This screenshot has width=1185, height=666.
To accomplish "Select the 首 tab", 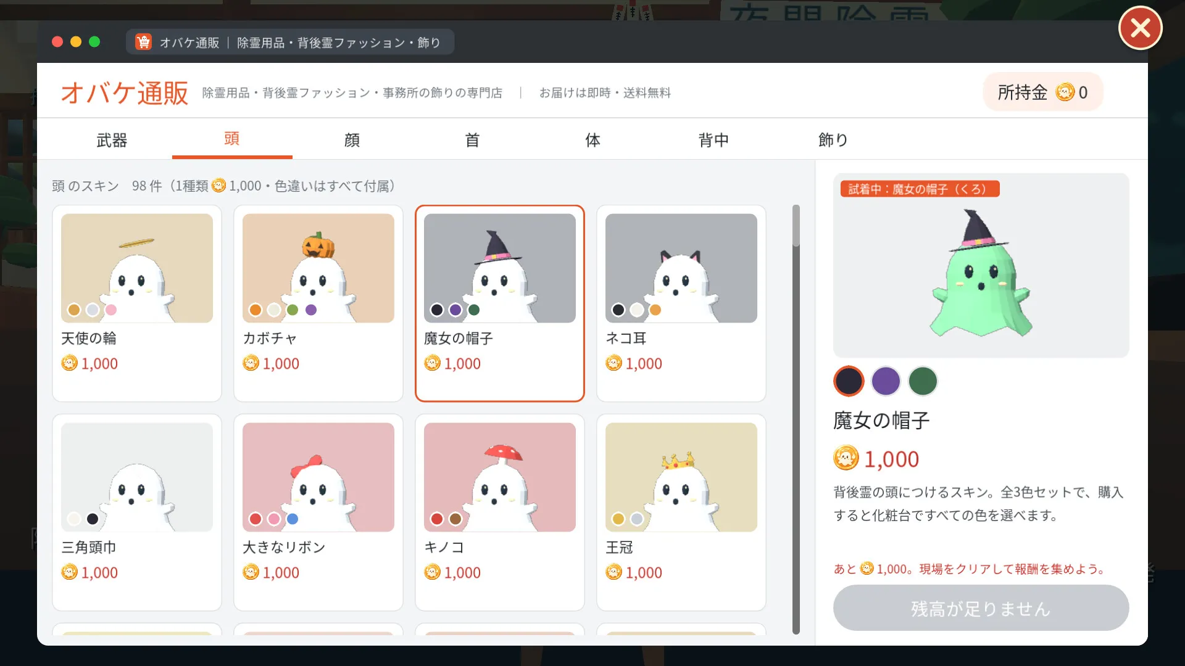I will (472, 140).
